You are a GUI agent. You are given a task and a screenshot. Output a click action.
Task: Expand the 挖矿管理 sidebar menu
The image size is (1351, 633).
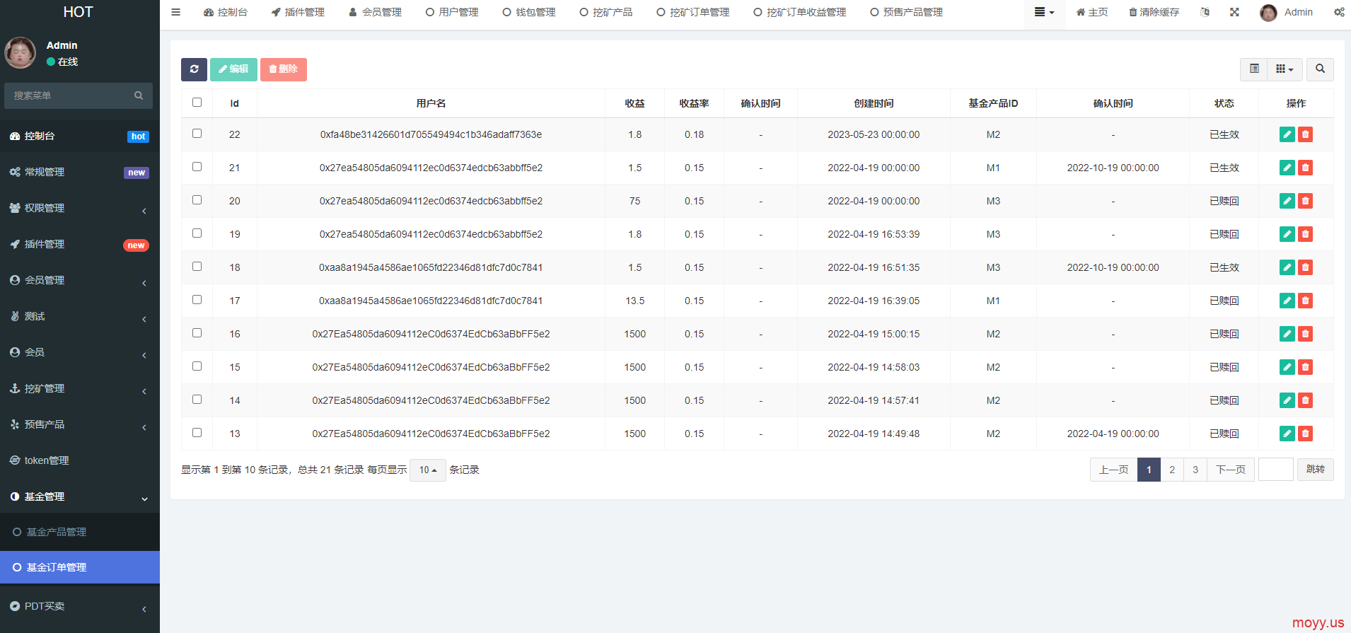(x=78, y=388)
